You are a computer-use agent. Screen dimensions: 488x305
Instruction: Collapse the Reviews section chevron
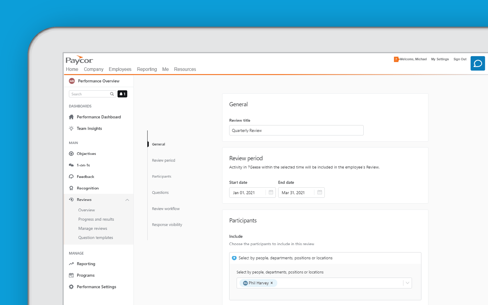coord(127,200)
